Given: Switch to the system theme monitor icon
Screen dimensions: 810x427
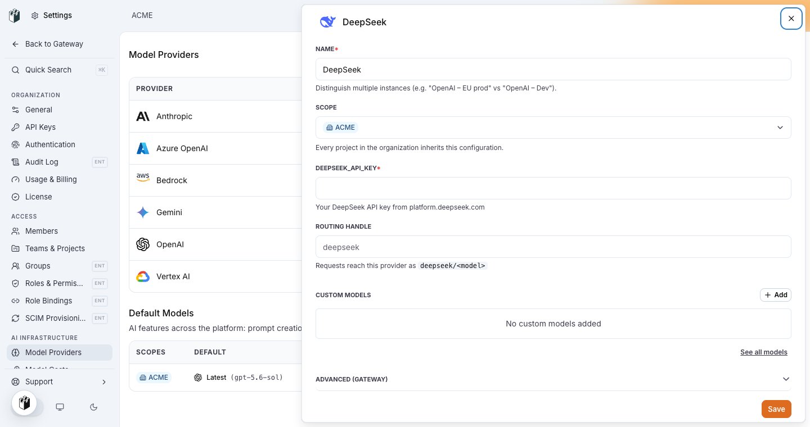Looking at the screenshot, I should click(x=60, y=407).
